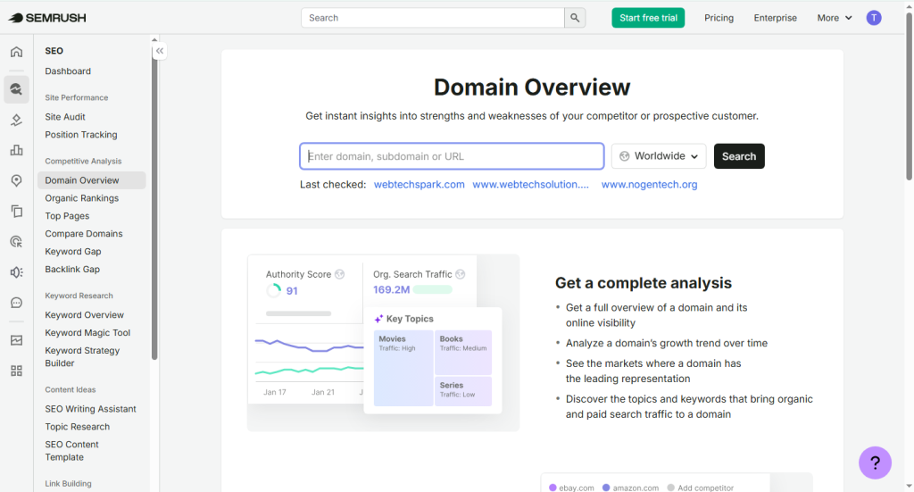
Task: Click the 169.2M traffic value
Action: click(x=391, y=289)
